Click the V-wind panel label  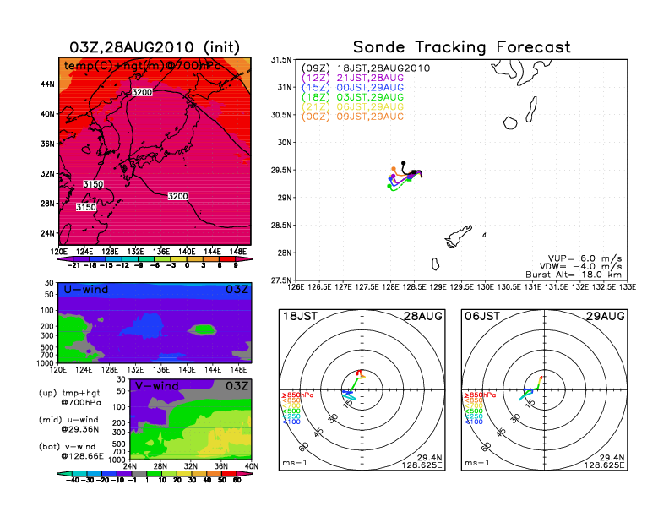pyautogui.click(x=156, y=386)
